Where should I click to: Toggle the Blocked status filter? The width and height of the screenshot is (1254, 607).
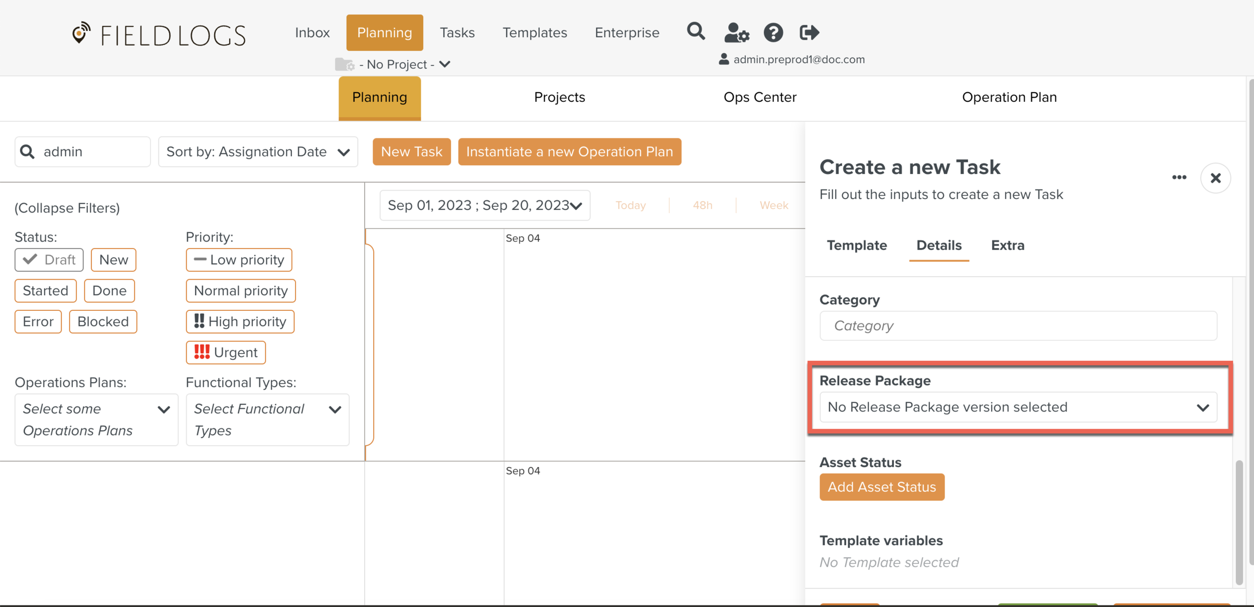[x=103, y=321]
